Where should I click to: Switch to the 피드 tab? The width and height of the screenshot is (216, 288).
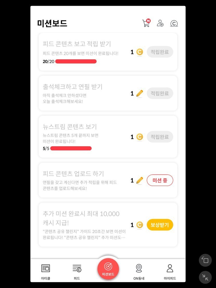pos(77,271)
